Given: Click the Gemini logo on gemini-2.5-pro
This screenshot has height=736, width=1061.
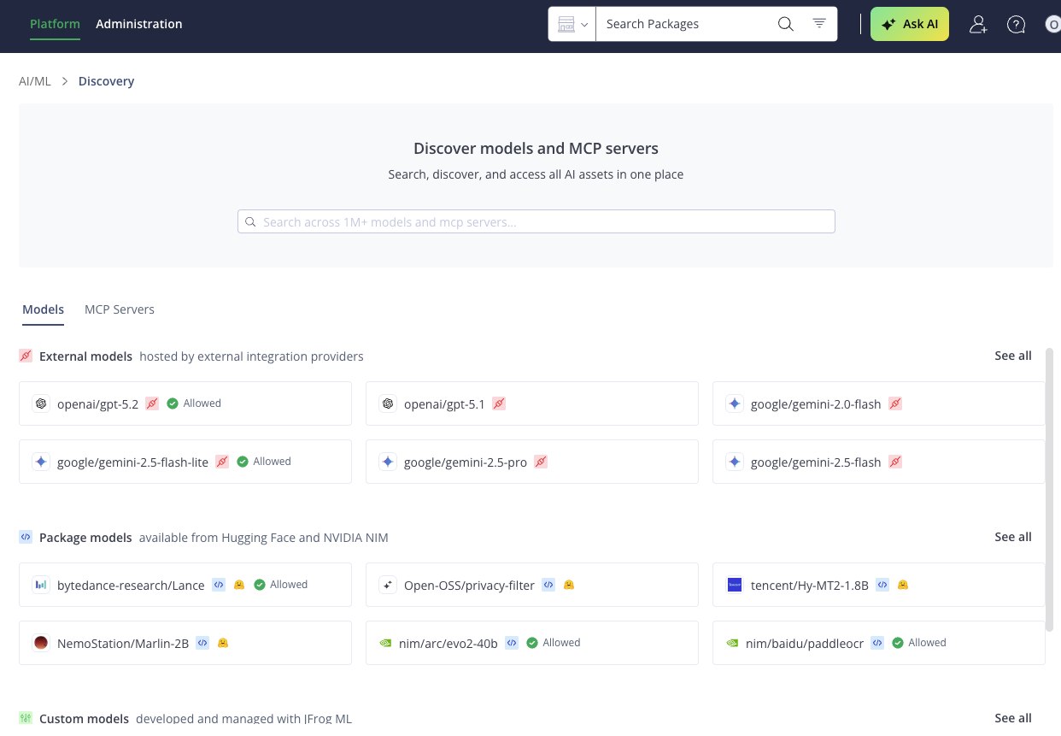Looking at the screenshot, I should point(387,462).
